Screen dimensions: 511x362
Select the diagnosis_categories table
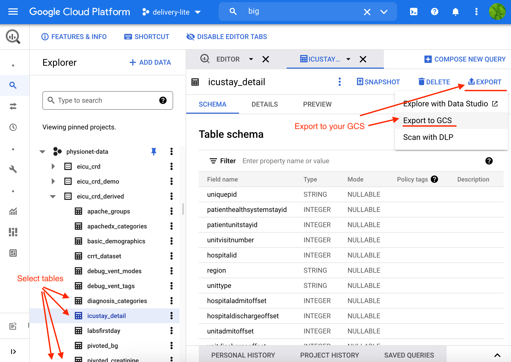click(x=117, y=301)
